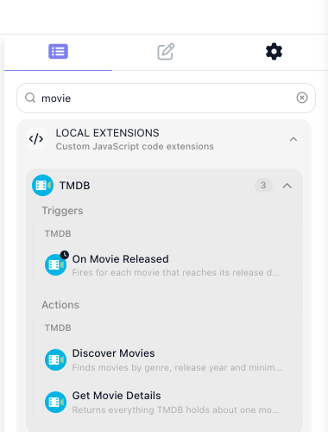Click the TMDB label under Actions
The image size is (328, 432).
point(58,327)
